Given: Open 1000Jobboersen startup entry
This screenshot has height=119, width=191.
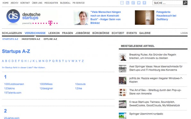Looking at the screenshot, I should point(14,84).
